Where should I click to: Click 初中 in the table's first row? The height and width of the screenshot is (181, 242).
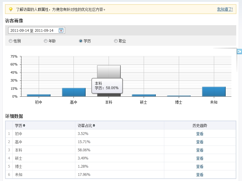tap(18, 134)
